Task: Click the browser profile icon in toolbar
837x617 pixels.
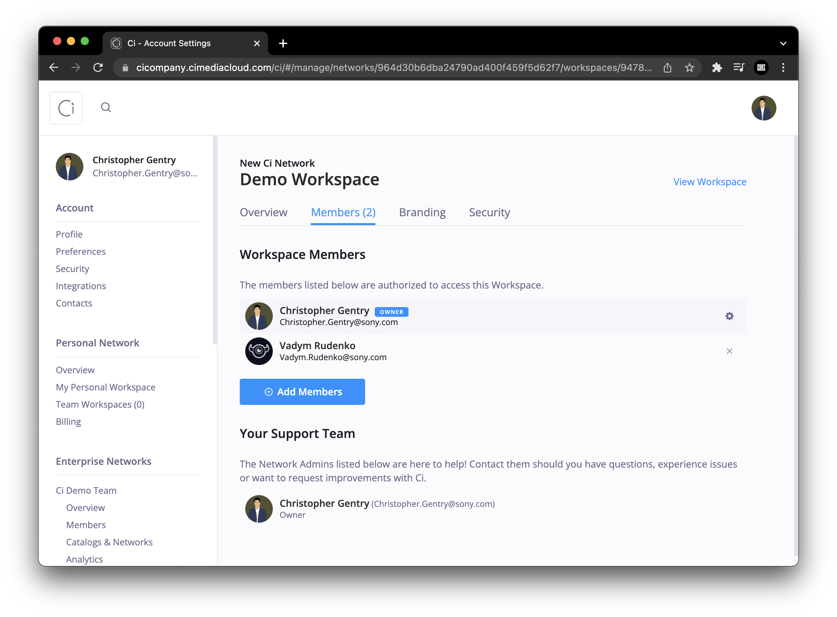Action: 761,67
